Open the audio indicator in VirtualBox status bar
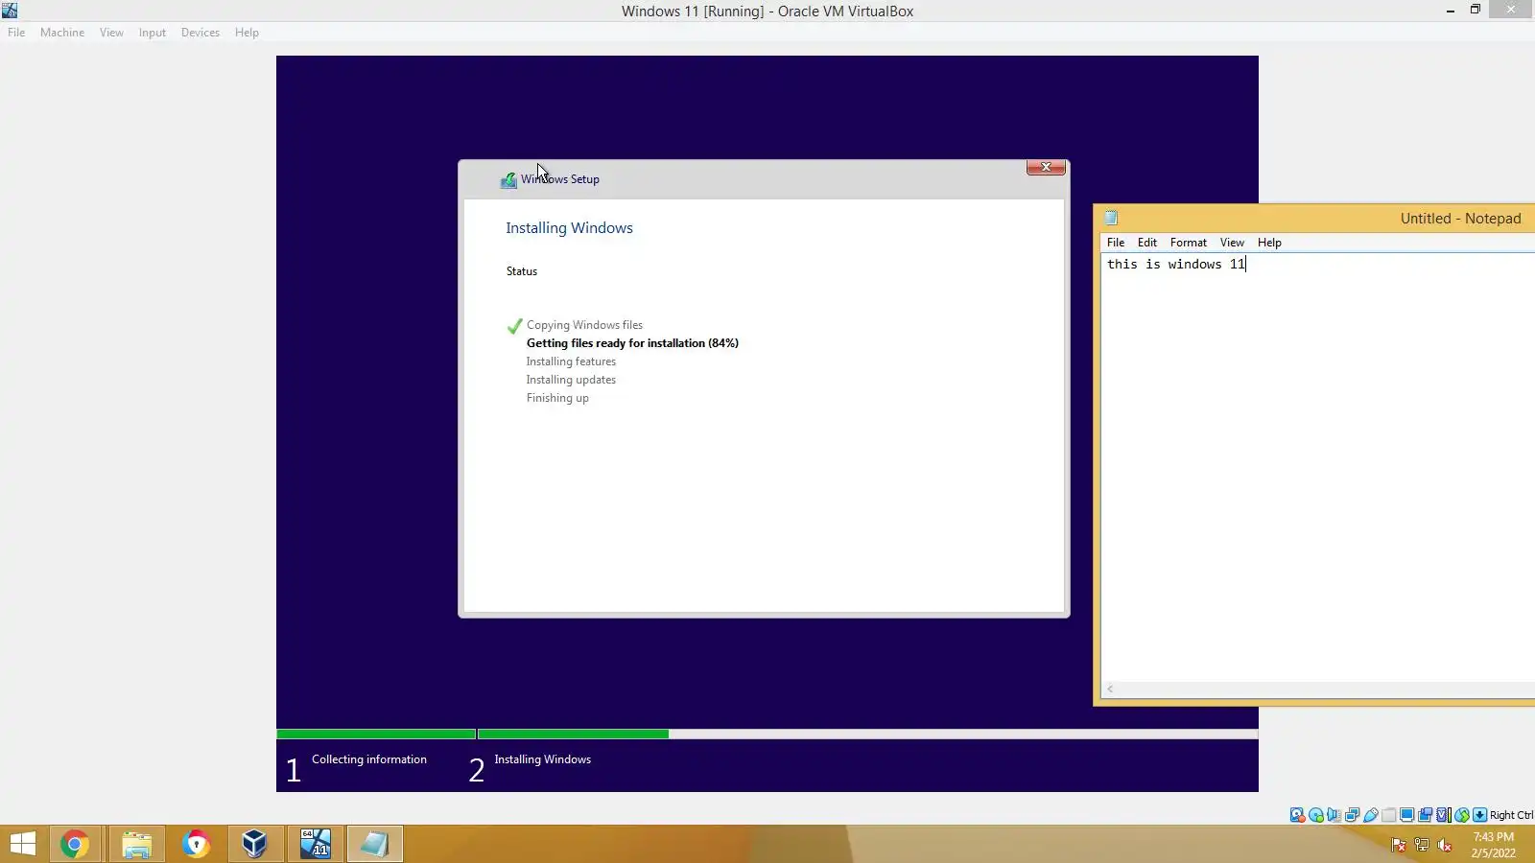 tap(1334, 815)
